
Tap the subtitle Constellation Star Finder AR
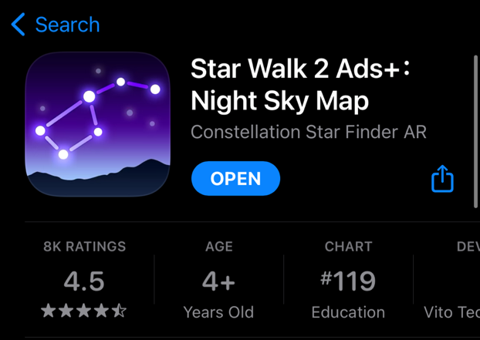[309, 132]
